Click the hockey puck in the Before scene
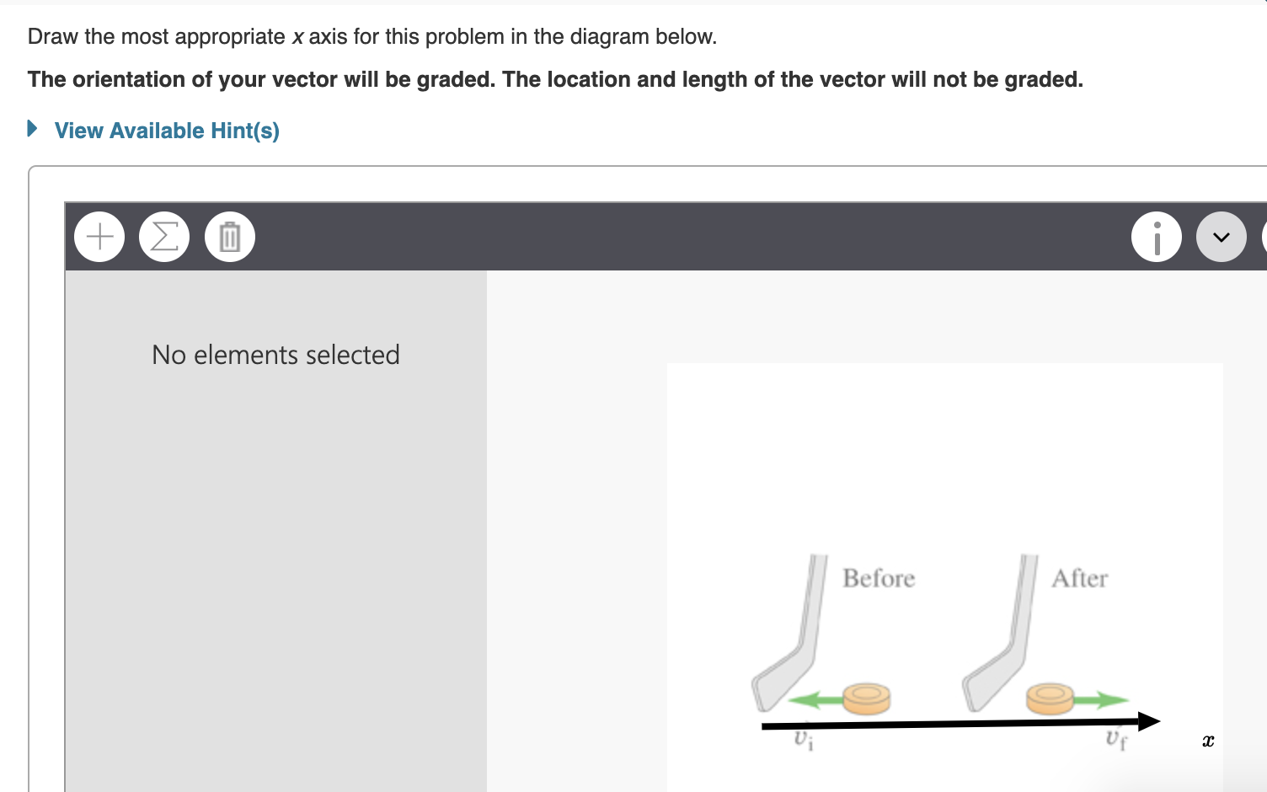 pyautogui.click(x=865, y=698)
